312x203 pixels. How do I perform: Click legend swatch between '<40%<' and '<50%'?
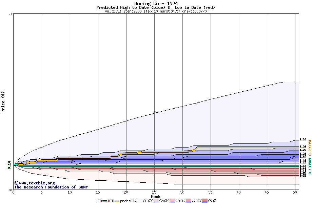205,201
